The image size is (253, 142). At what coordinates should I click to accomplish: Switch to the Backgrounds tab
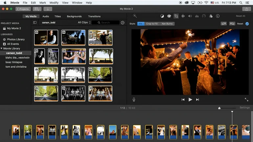74,16
